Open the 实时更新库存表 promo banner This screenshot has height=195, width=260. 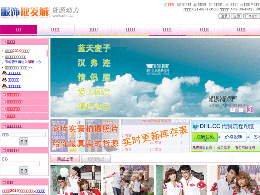click(155, 135)
